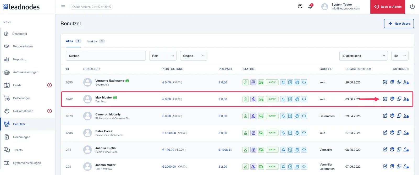419x175 pixels.
Task: Click the Back to Admin button
Action: [x=388, y=7]
